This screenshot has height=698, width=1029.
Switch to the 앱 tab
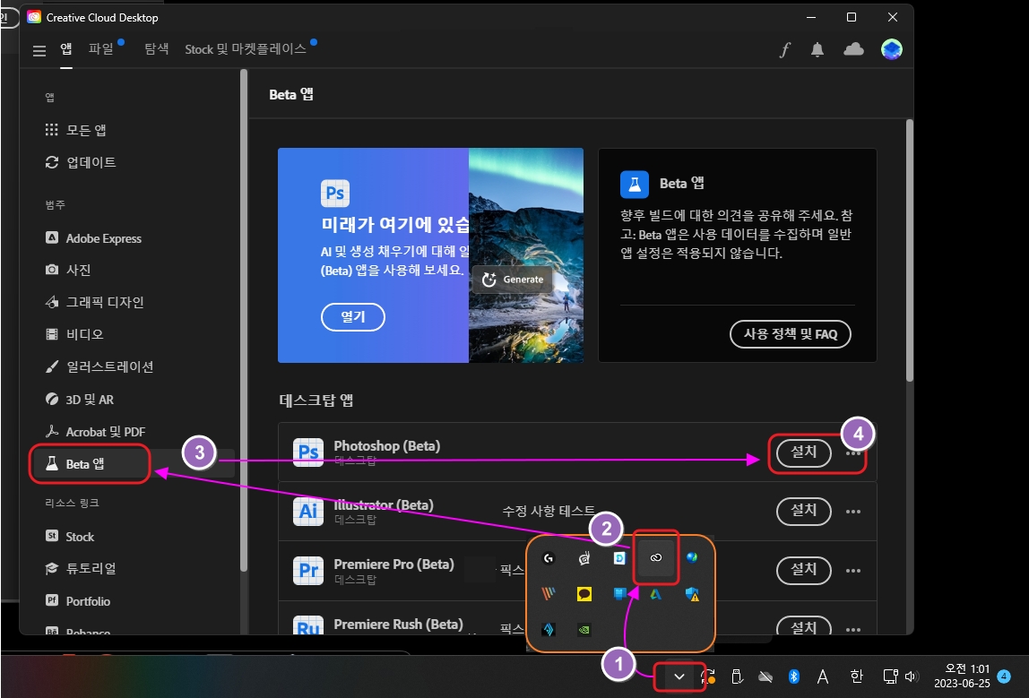(66, 48)
